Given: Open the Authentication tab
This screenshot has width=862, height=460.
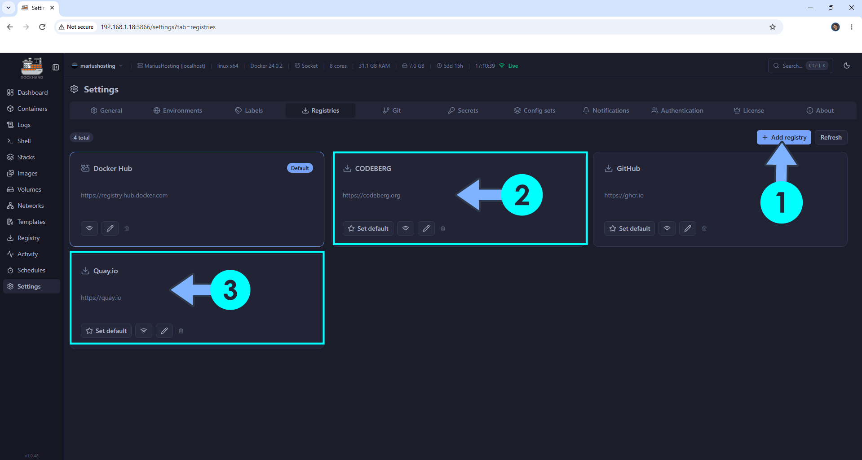Looking at the screenshot, I should pos(677,110).
